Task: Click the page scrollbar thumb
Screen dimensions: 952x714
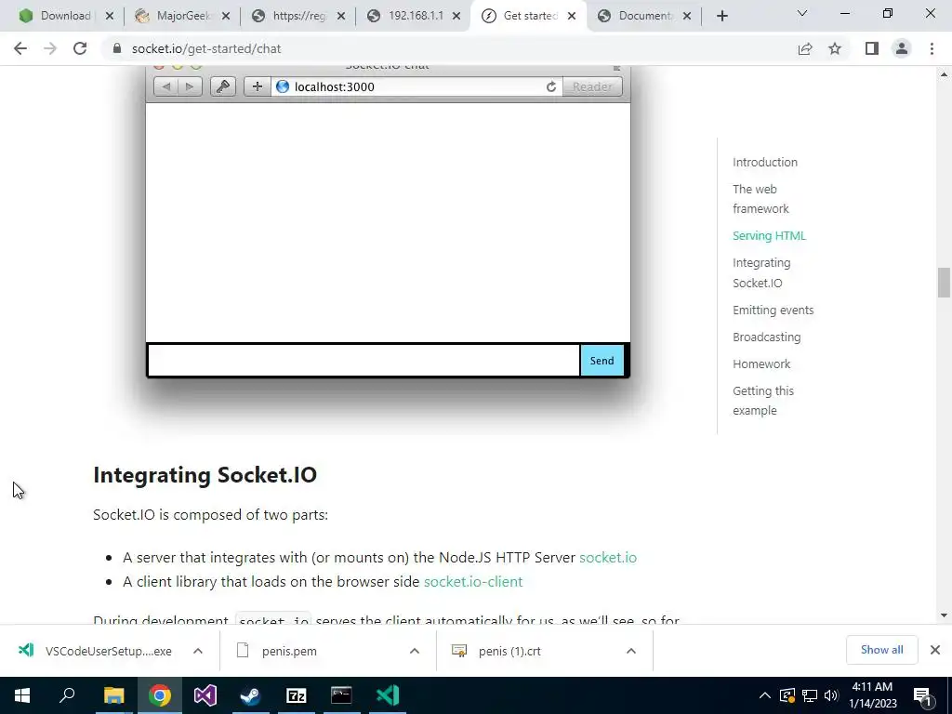Action: coord(944,283)
